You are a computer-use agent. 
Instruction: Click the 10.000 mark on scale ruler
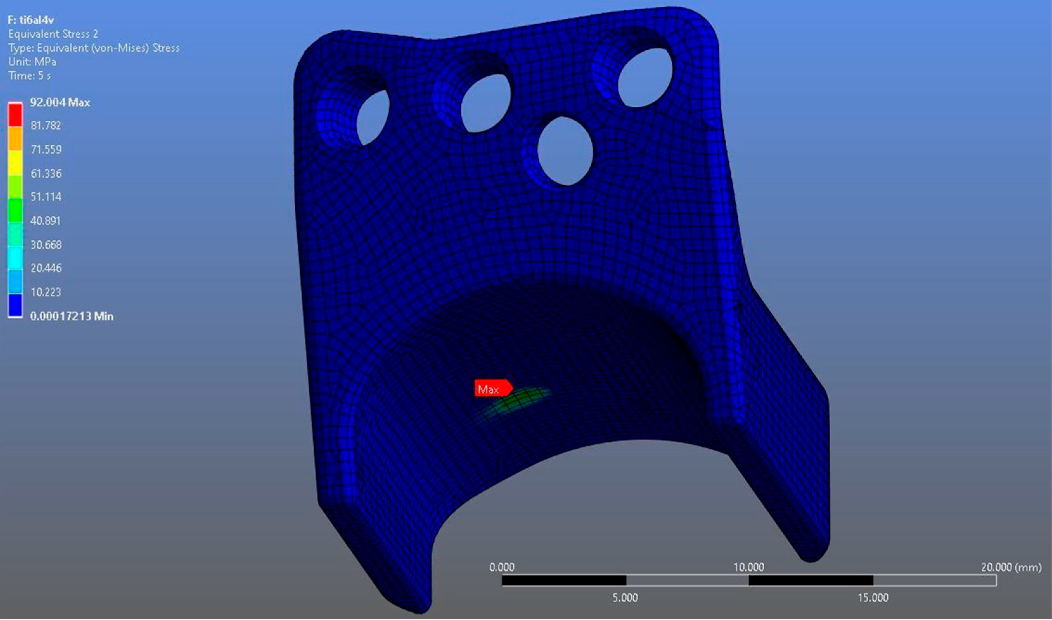[748, 567]
